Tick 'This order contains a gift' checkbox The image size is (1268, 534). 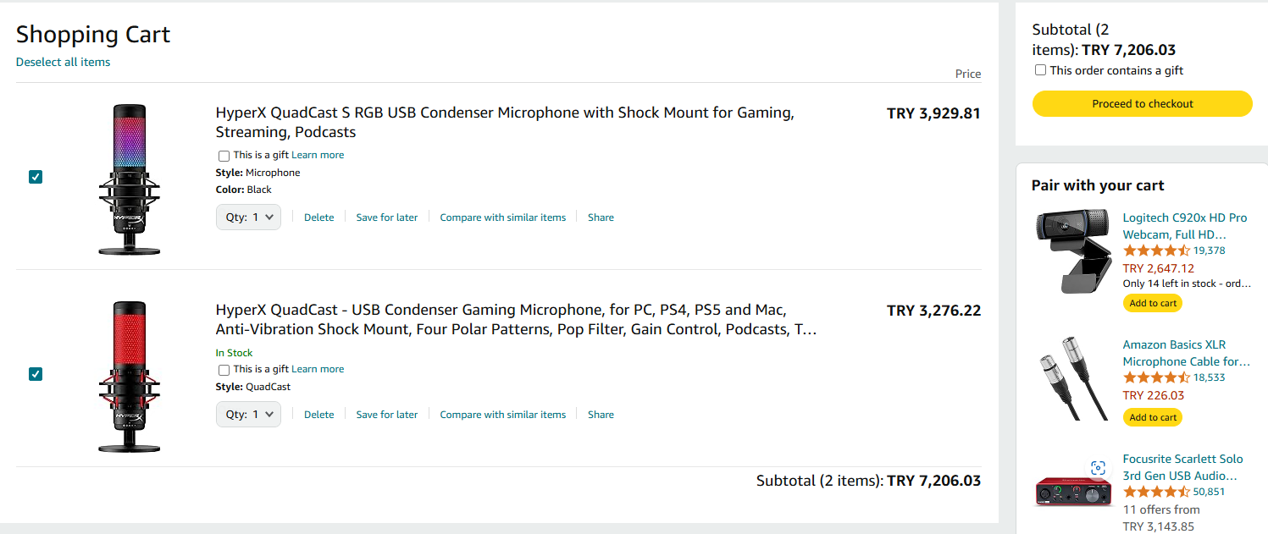1040,70
